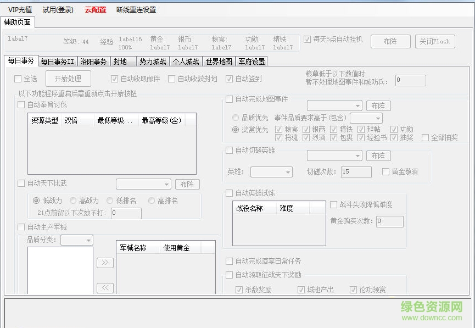The width and height of the screenshot is (475, 328).
Task: Select the 品质优先 radio button
Action: 236,118
